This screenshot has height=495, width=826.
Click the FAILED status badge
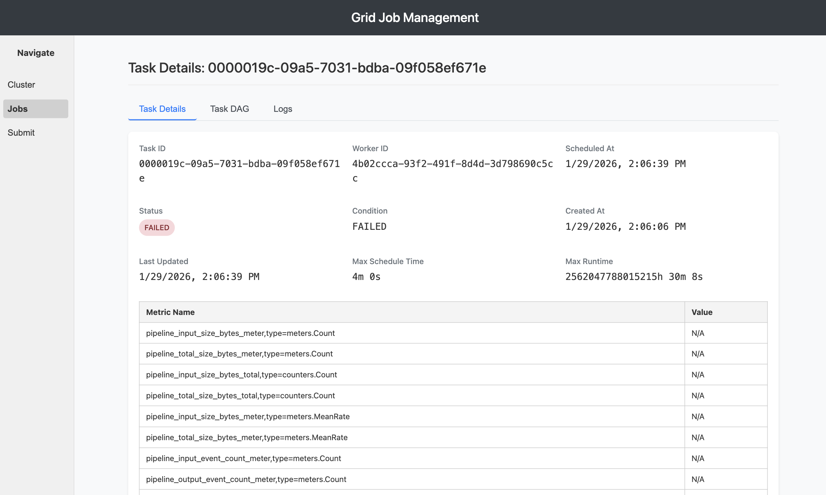tap(157, 228)
